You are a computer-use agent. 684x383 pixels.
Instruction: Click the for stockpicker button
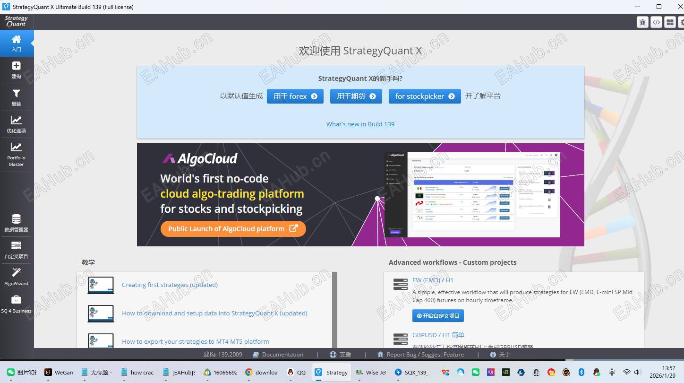tap(425, 96)
